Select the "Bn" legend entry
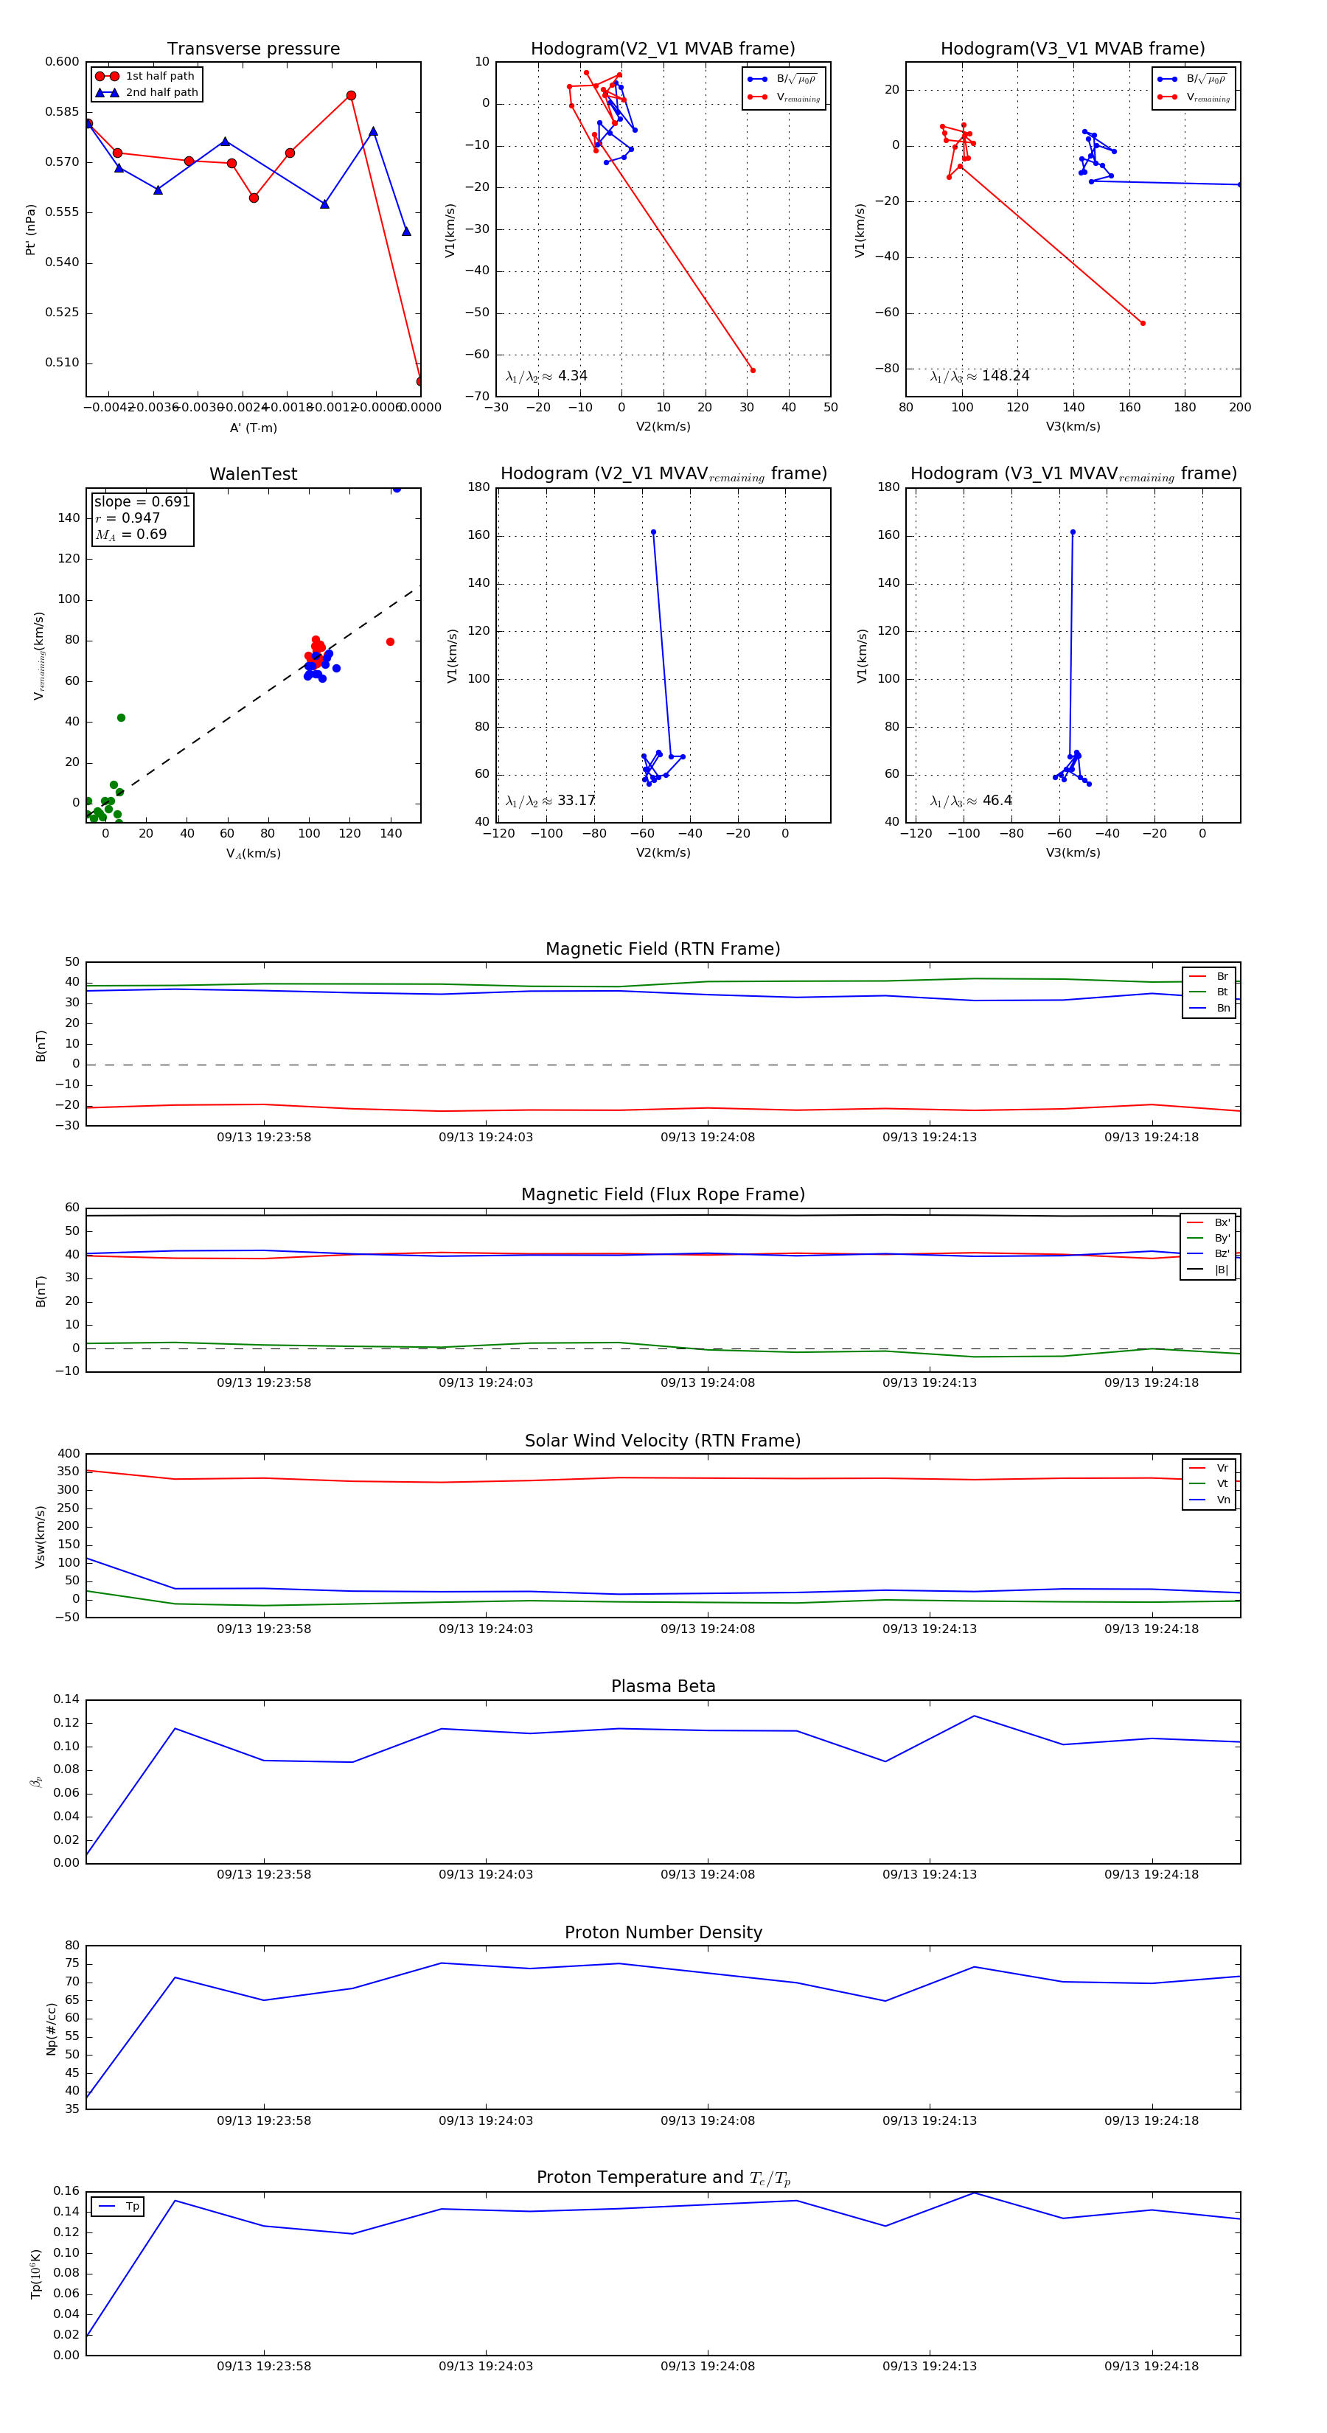1327x2433 pixels. [x=1209, y=1009]
